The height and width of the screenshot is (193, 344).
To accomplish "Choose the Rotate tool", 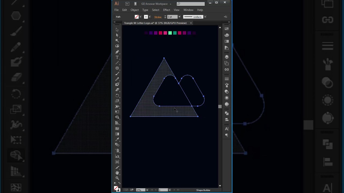I will coord(117,96).
